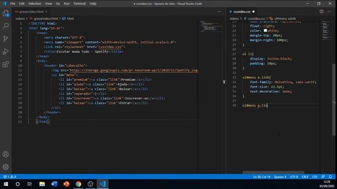This screenshot has height=189, width=337.
Task: Open the Selection menu
Action: point(35,4)
